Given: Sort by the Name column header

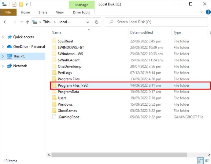Looking at the screenshot, I should click(x=56, y=32).
